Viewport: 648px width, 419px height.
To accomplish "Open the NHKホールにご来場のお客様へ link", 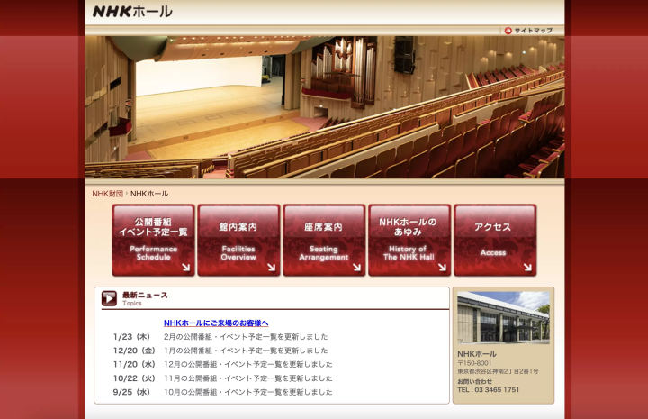I will click(216, 323).
